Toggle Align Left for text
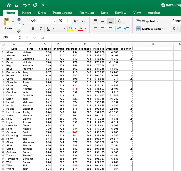This screenshot has height=171, width=181. coord(96,29)
